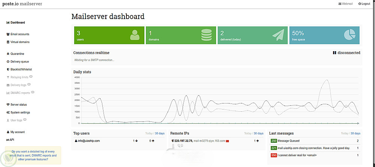Open the Quarantine page
The height and width of the screenshot is (167, 375).
coord(15,54)
